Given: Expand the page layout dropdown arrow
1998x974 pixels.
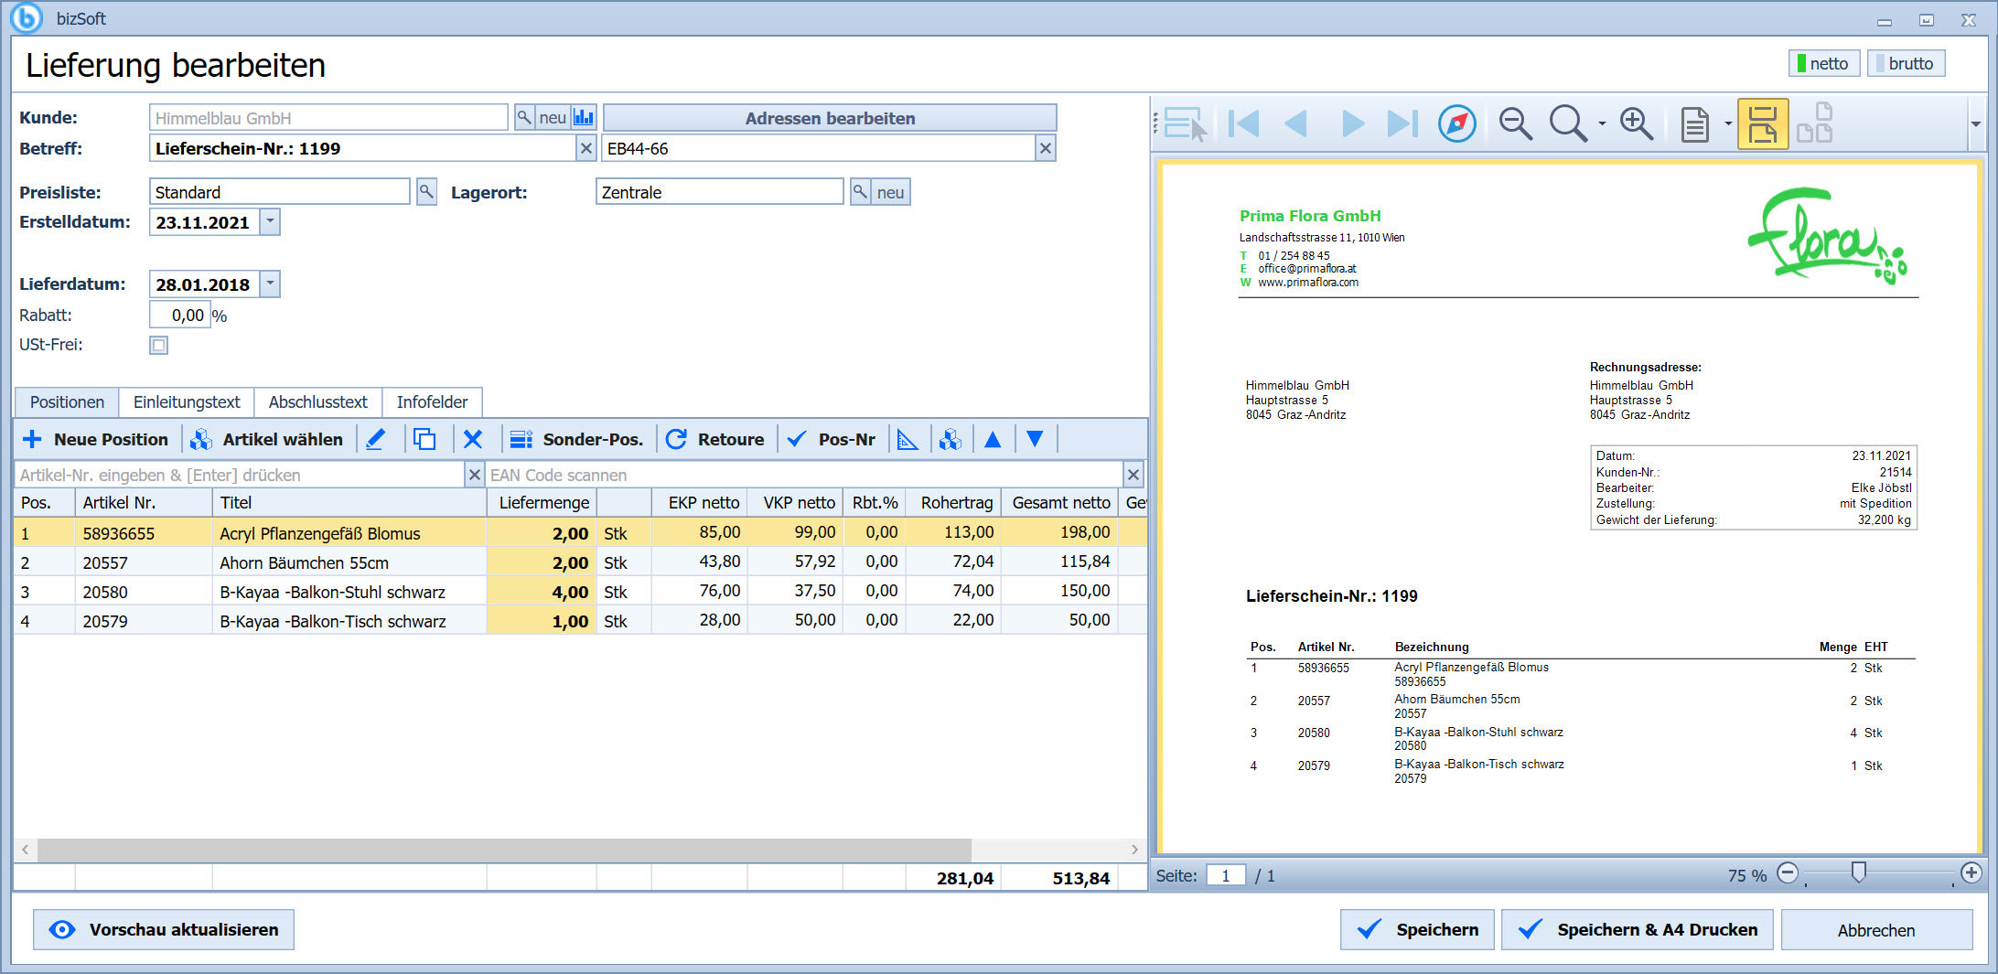Looking at the screenshot, I should pos(1727,123).
